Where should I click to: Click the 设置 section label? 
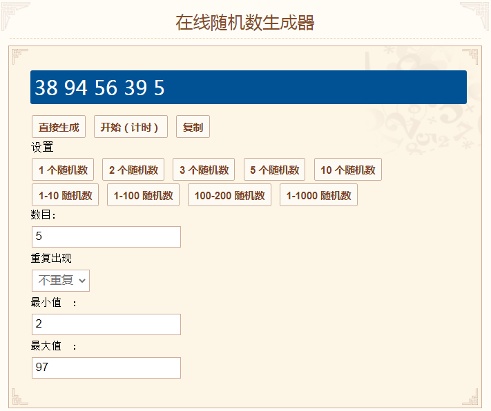point(42,147)
